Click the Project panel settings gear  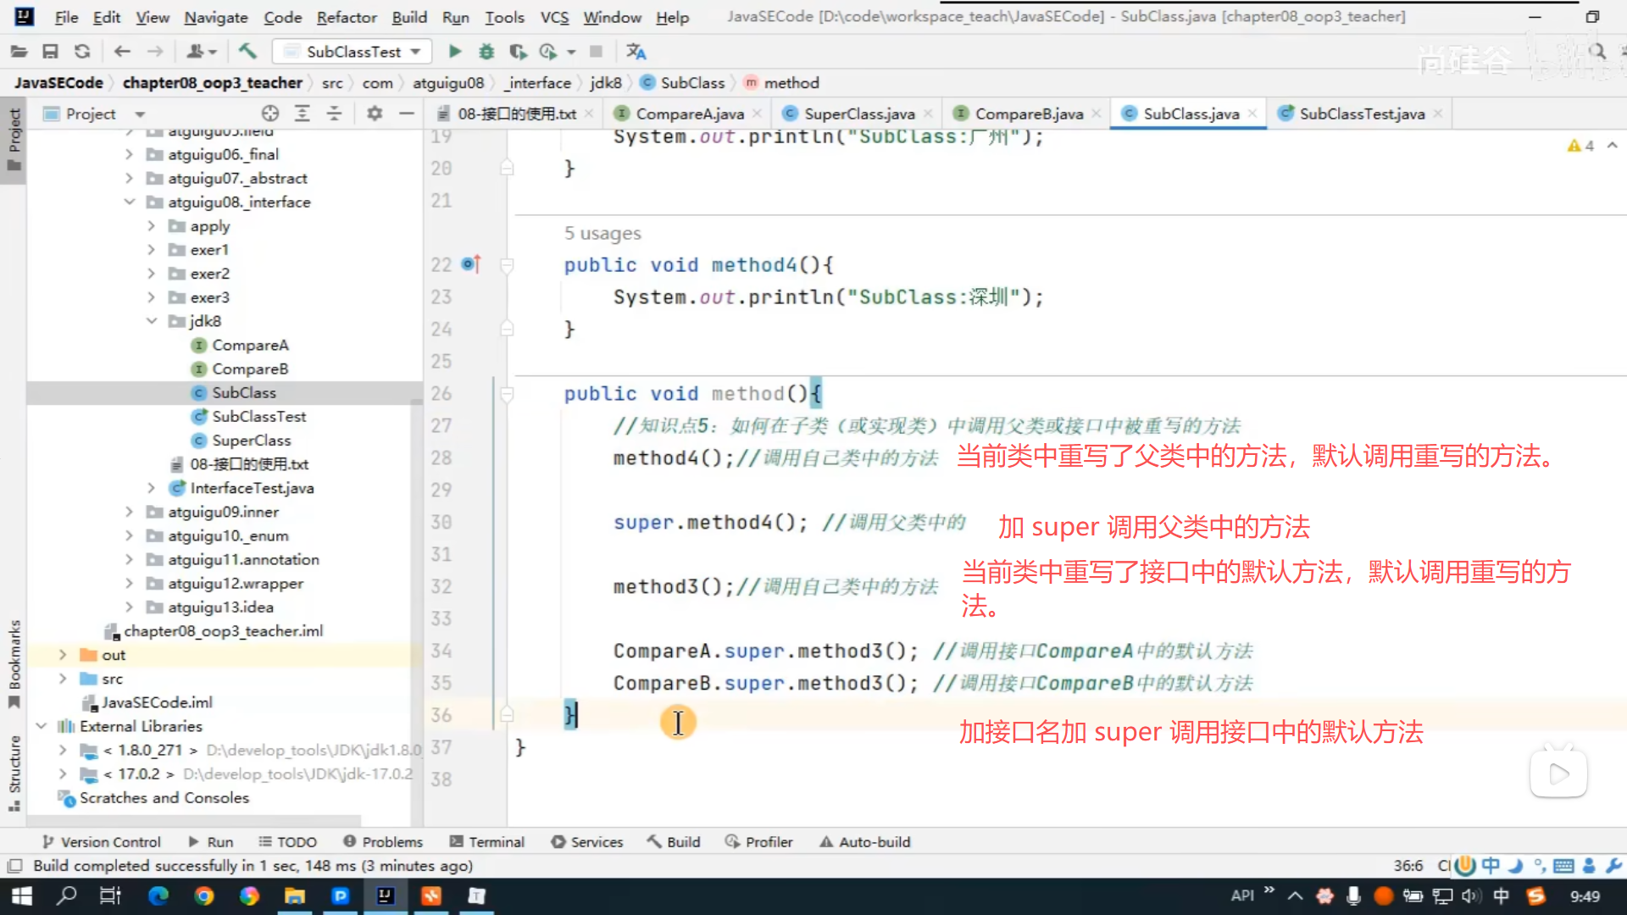(375, 114)
